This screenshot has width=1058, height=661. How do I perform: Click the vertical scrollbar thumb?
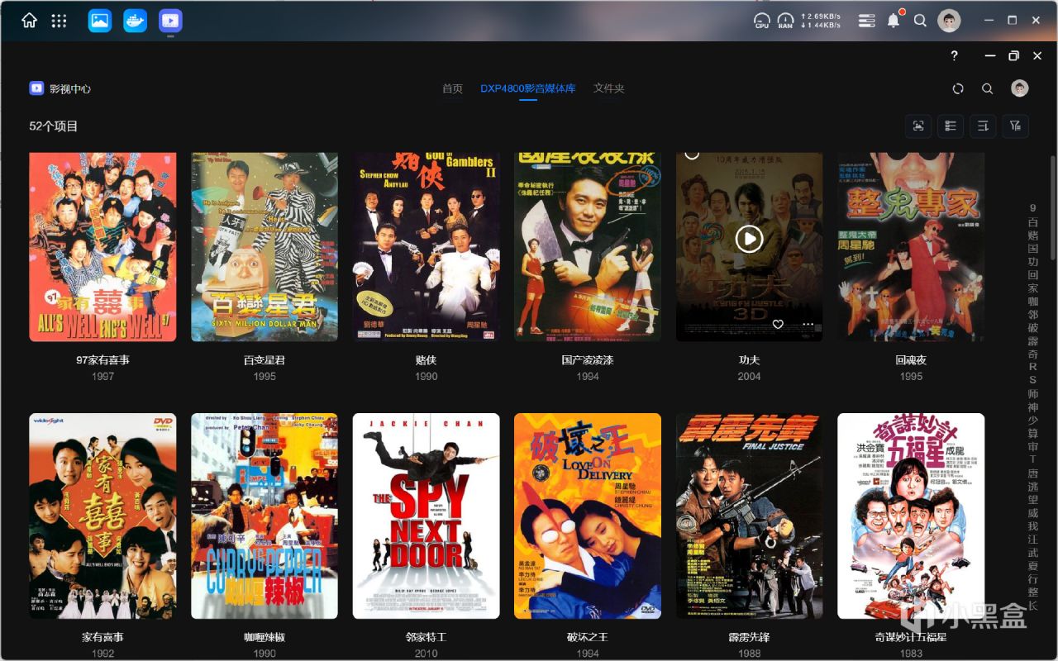1052,206
